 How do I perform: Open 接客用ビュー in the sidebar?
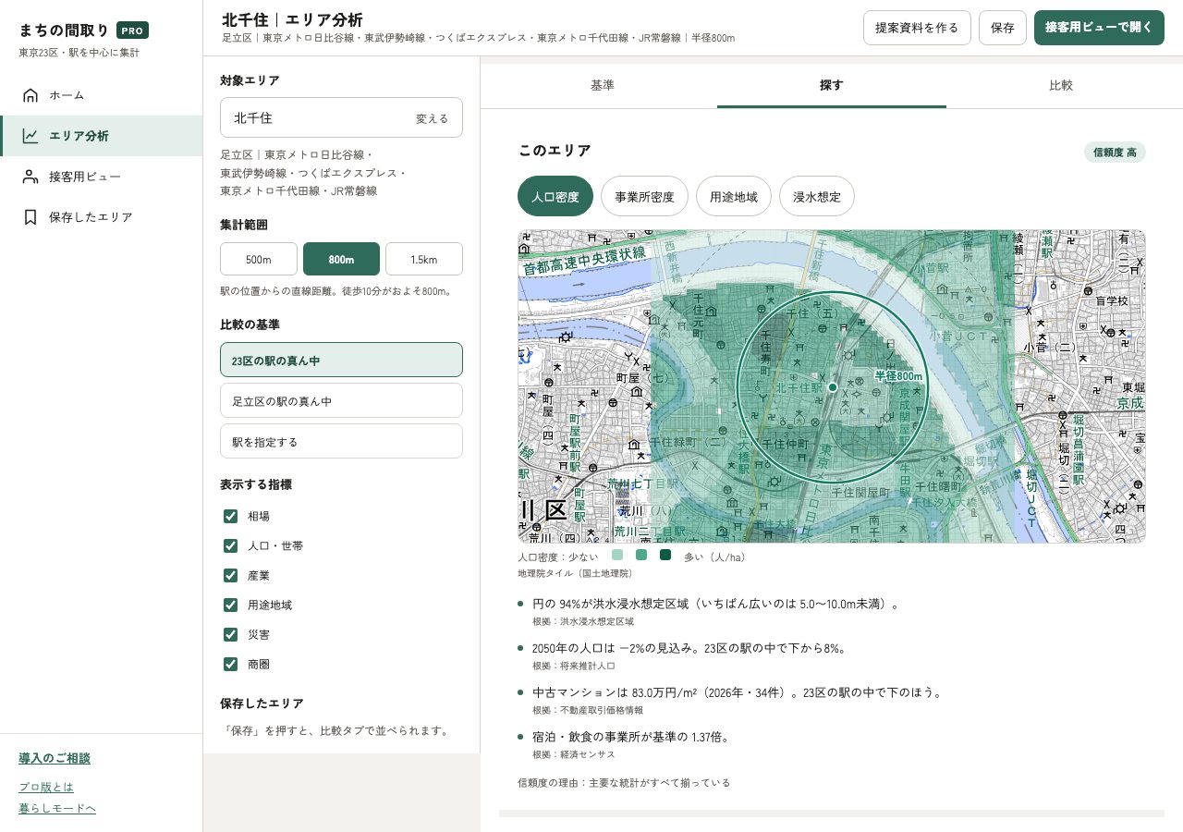tap(101, 177)
